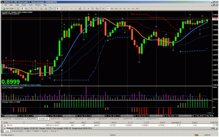Switch to EURCAD,M1 chart tab
This screenshot has width=219, height=137.
point(19,119)
